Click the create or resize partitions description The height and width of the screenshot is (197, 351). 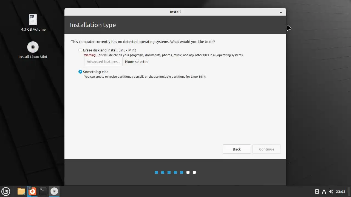coord(145,77)
